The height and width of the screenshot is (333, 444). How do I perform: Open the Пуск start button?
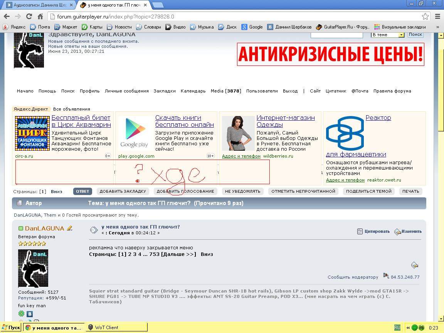coord(11,328)
